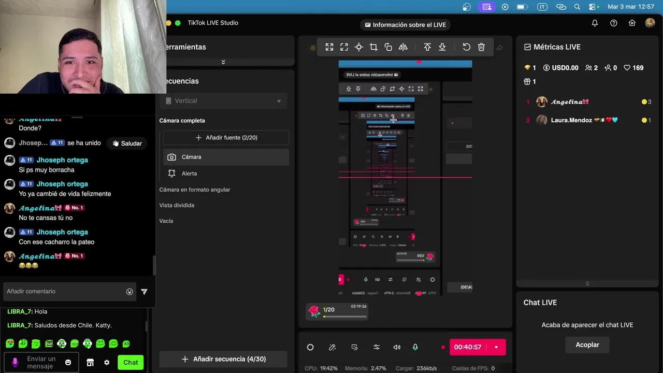Click the Saludar button for Jhosep

pyautogui.click(x=127, y=144)
